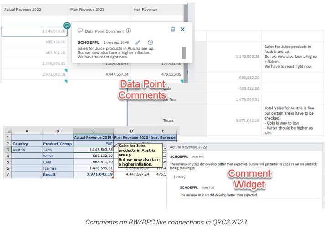Click the Juice comment text in right table column
The image size is (327, 229).
pyautogui.click(x=291, y=57)
